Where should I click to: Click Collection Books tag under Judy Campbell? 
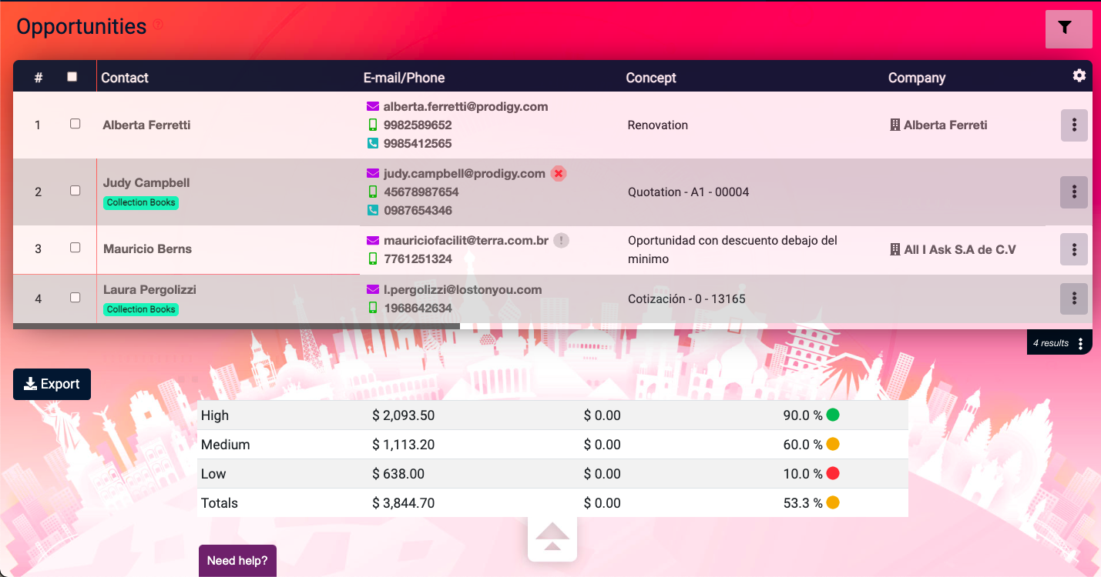[x=141, y=202]
